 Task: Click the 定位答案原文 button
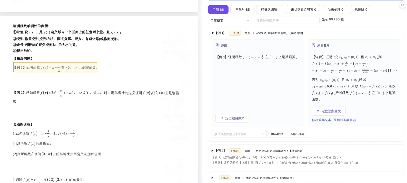pyautogui.click(x=328, y=111)
